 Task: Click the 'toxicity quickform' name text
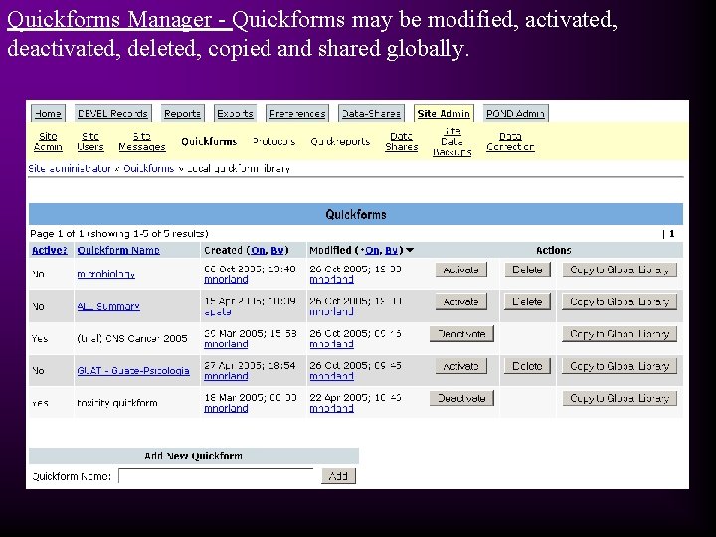point(117,403)
